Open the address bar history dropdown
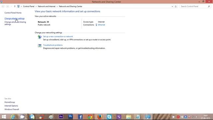 pyautogui.click(x=172, y=6)
